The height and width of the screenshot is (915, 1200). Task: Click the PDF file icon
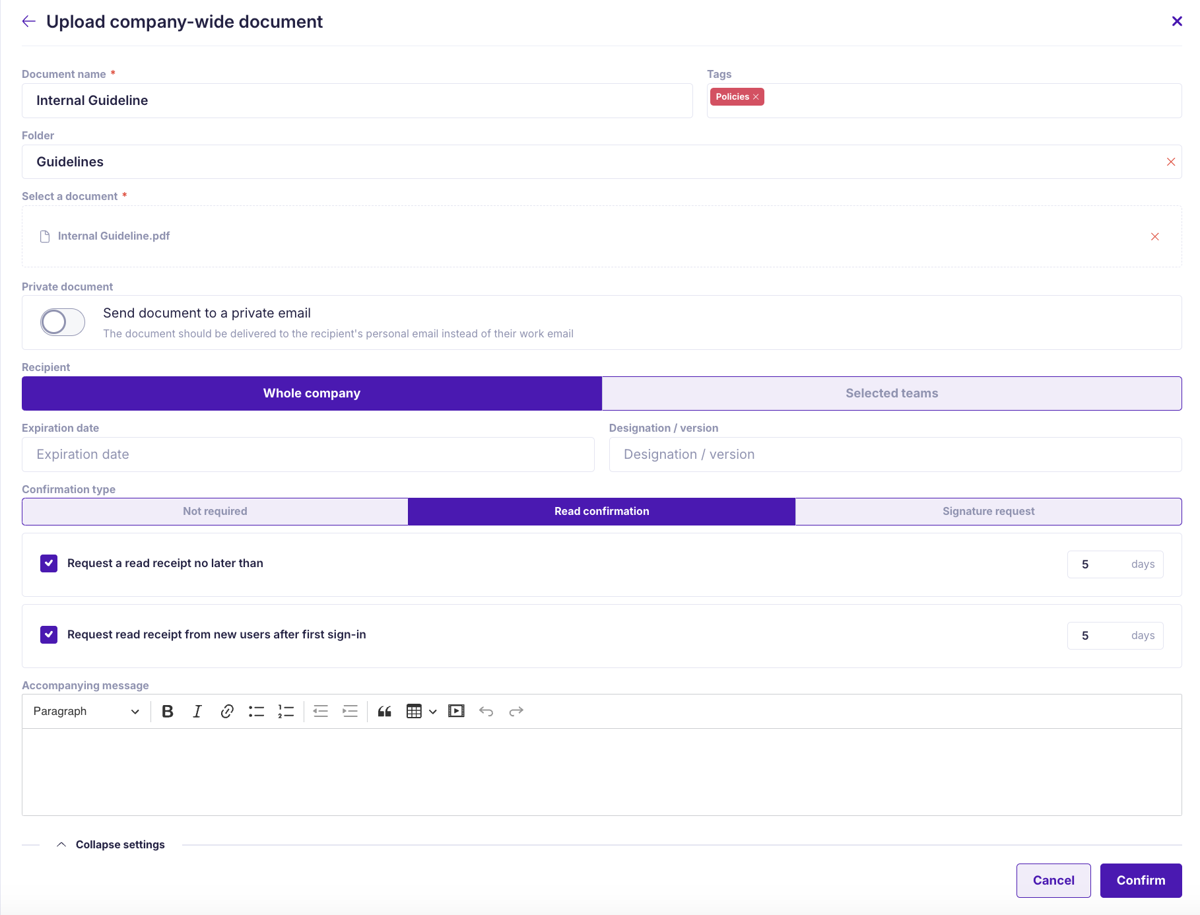[x=45, y=236]
